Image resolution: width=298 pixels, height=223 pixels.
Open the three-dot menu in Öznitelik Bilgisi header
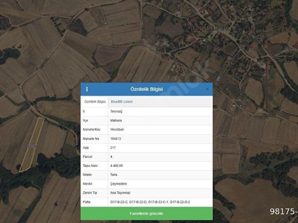pyautogui.click(x=87, y=89)
